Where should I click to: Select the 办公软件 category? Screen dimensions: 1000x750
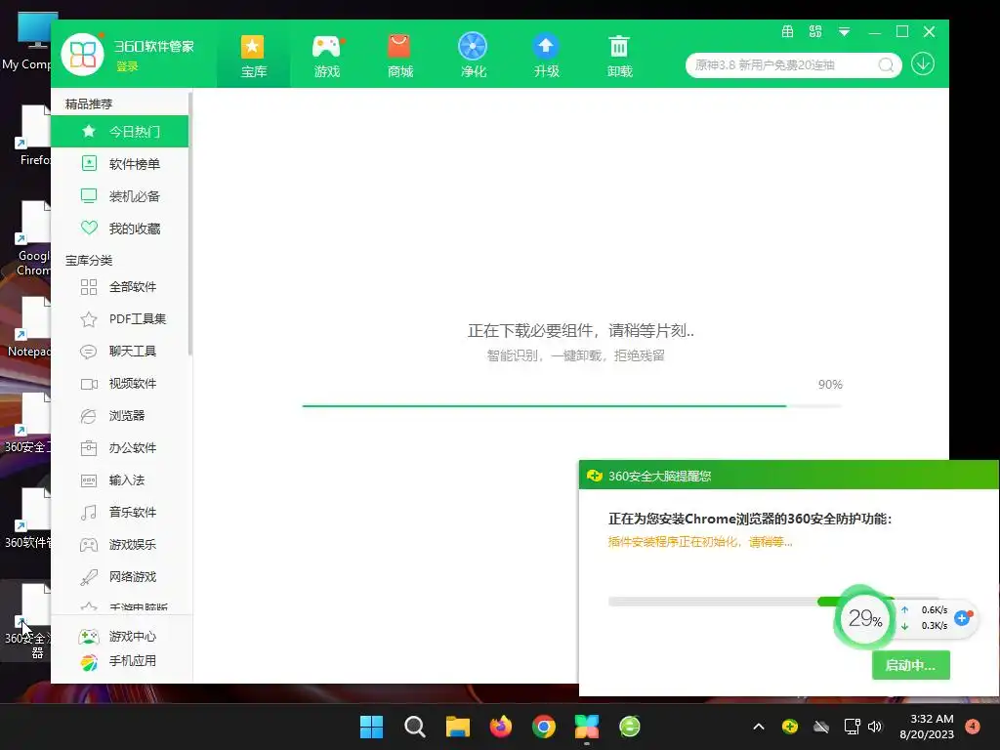pos(120,447)
